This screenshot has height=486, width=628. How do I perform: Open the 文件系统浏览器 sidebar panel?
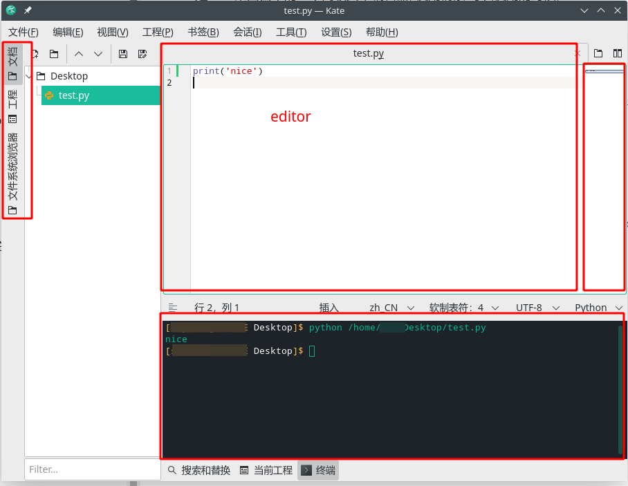[12, 169]
